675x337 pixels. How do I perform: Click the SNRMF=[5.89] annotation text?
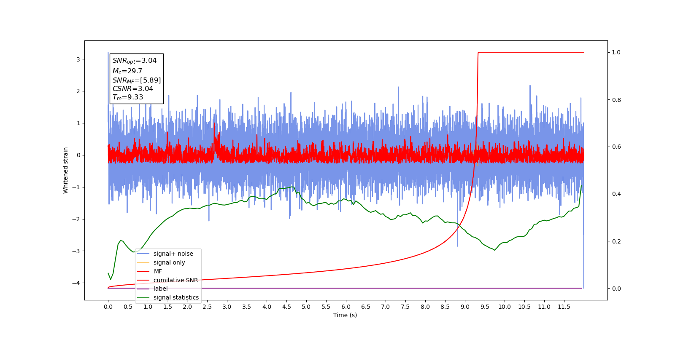coord(137,80)
